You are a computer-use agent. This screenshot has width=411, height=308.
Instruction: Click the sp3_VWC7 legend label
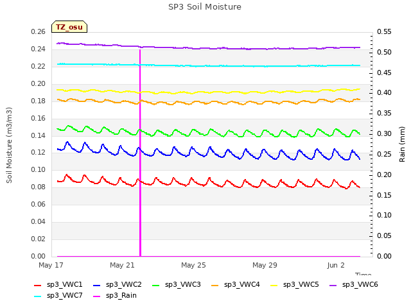click(x=64, y=295)
